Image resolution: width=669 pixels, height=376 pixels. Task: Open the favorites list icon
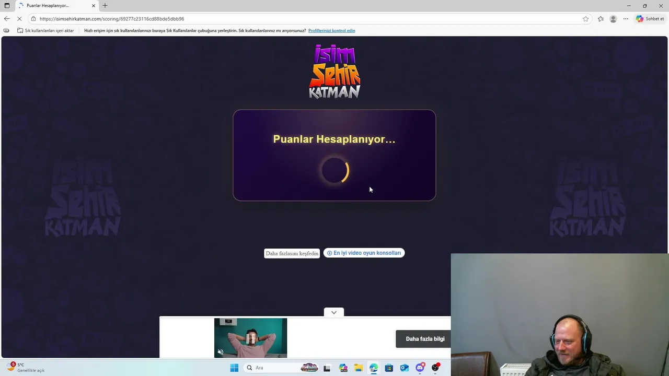point(601,19)
